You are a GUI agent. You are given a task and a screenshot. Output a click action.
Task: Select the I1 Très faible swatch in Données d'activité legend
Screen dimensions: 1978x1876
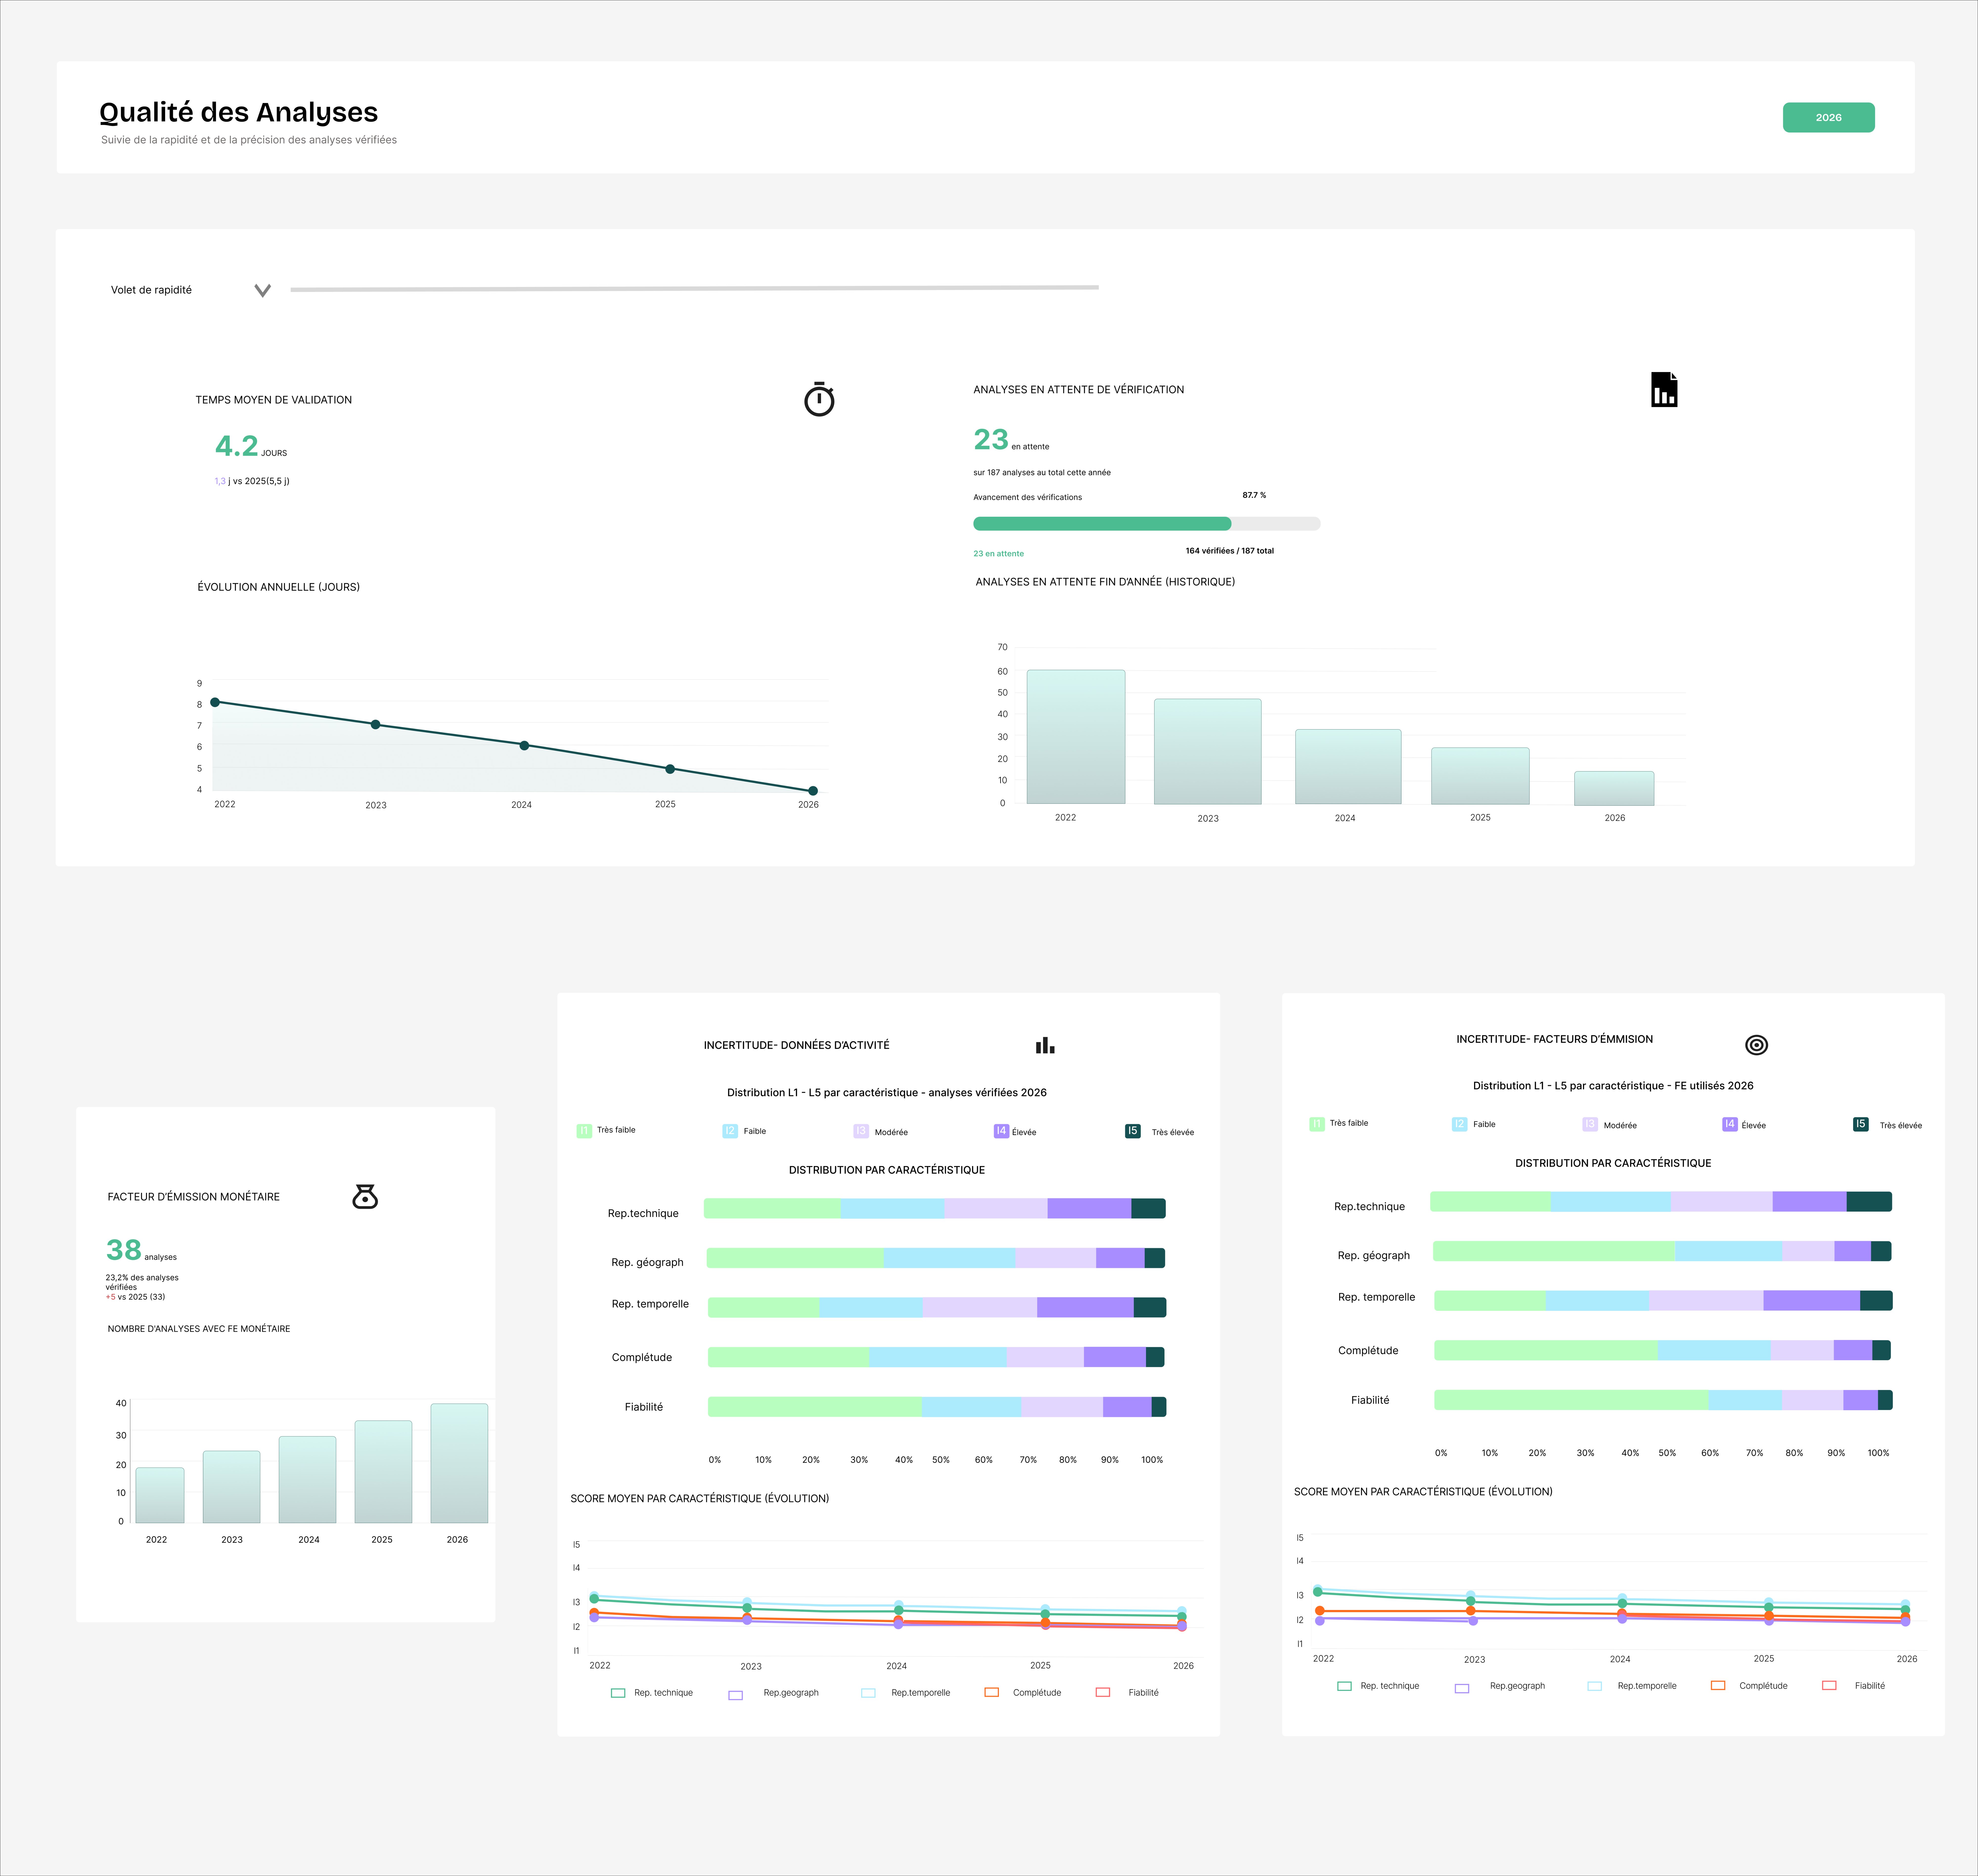(584, 1131)
